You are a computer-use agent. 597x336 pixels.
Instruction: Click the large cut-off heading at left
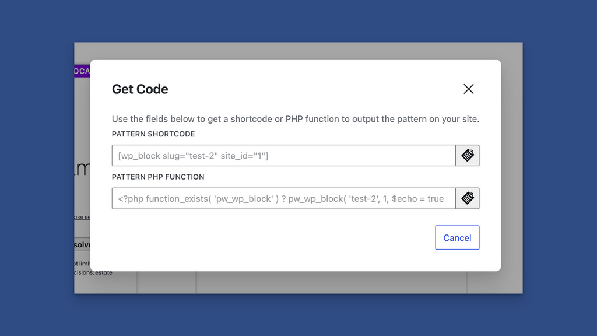pyautogui.click(x=82, y=170)
